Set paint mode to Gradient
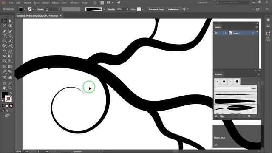Viewport: 272px width, 153px height. [7, 106]
